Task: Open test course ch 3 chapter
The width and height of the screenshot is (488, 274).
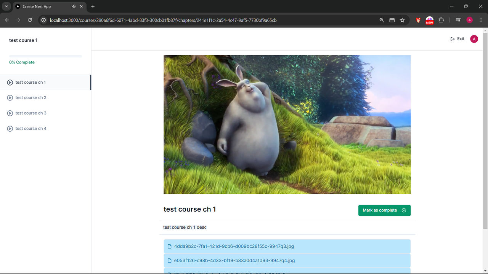Action: click(45, 113)
